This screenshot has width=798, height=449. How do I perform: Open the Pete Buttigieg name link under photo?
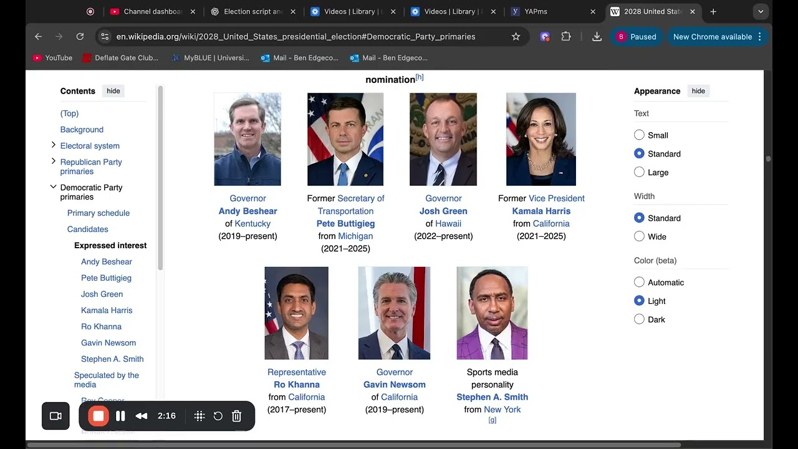pyautogui.click(x=345, y=223)
